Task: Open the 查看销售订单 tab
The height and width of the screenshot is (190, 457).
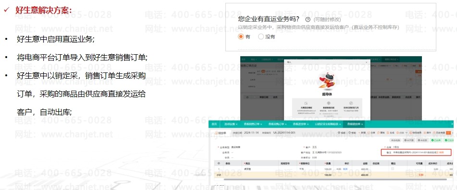Action: coord(251,124)
